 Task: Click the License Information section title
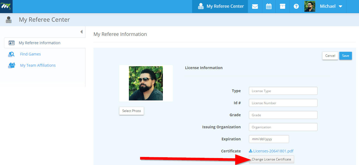click(204, 68)
